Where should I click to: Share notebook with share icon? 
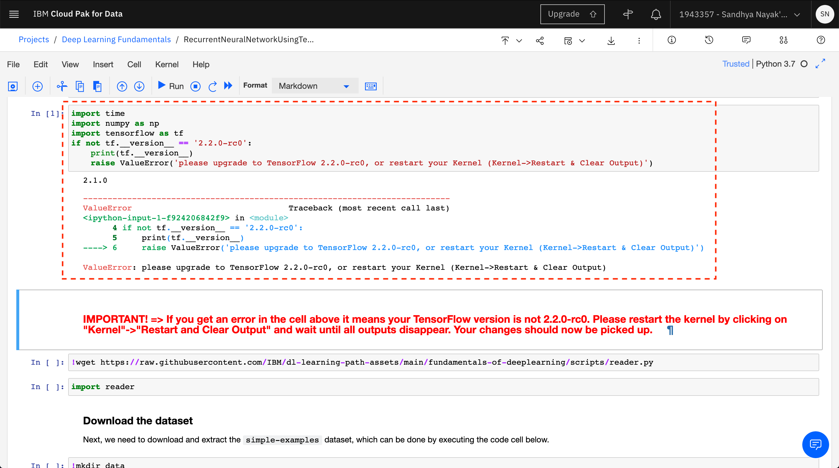coord(540,41)
